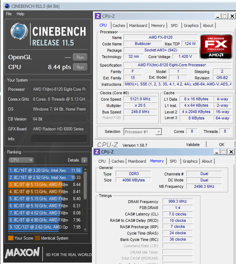236x264 pixels.
Task: Switch to About tab in upper CPU-Z
Action: click(208, 26)
